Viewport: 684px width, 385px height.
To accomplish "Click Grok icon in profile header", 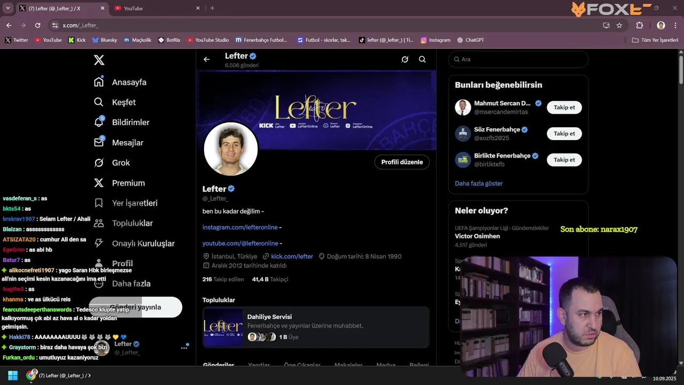I will [405, 59].
